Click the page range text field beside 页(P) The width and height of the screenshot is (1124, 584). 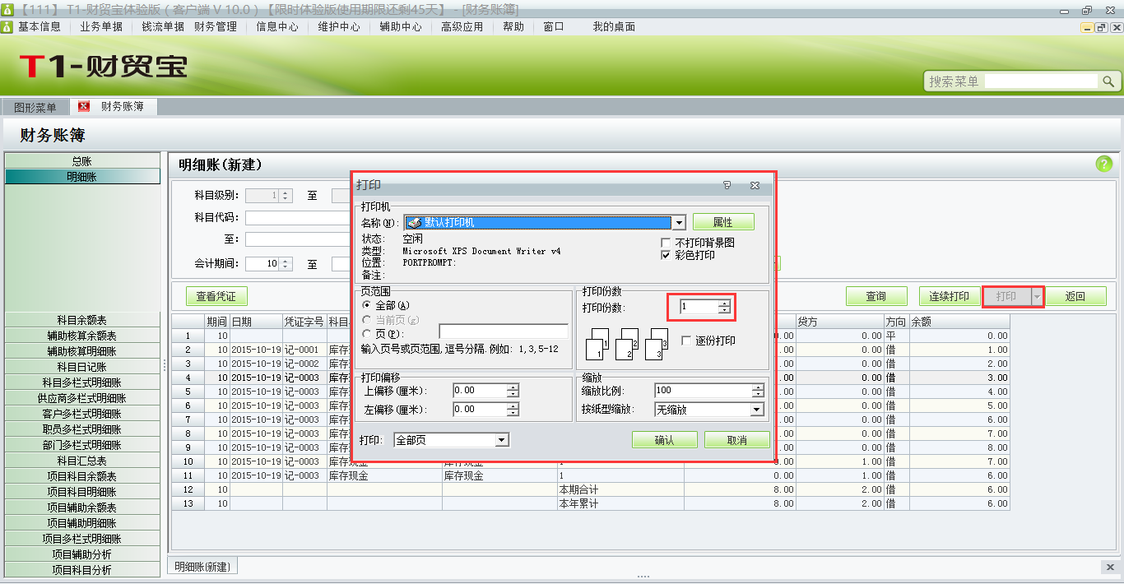(504, 331)
